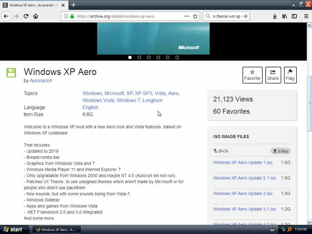
Task: Click the Windows XP Aero taskbar button
Action: (56, 230)
